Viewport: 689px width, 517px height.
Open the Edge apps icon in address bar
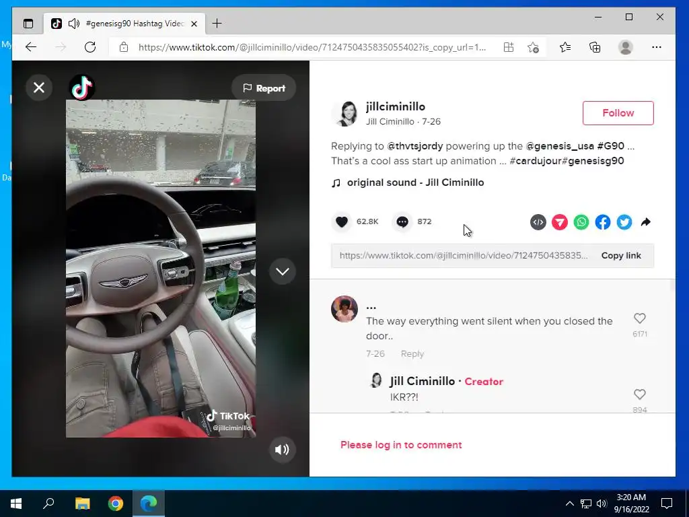(x=509, y=47)
